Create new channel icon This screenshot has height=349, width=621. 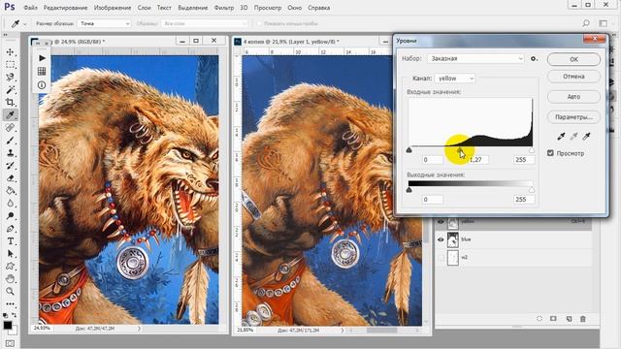pos(570,319)
